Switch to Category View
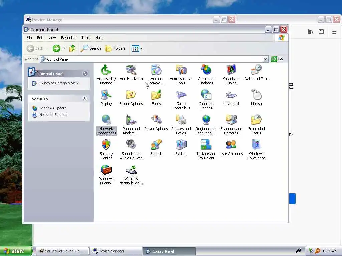The width and height of the screenshot is (342, 256). point(59,83)
